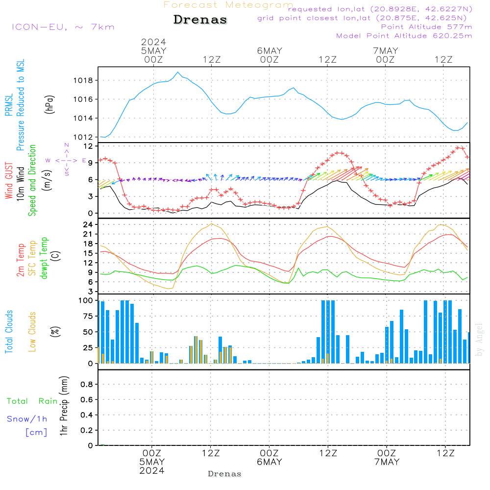490x490 pixels.
Task: Click the Snow/1h legend label
Action: tap(27, 419)
